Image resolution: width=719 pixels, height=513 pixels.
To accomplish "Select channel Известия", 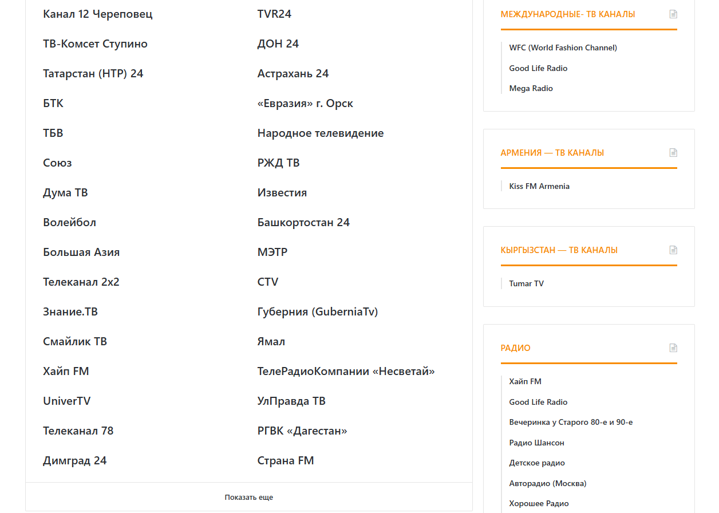I will [x=282, y=192].
